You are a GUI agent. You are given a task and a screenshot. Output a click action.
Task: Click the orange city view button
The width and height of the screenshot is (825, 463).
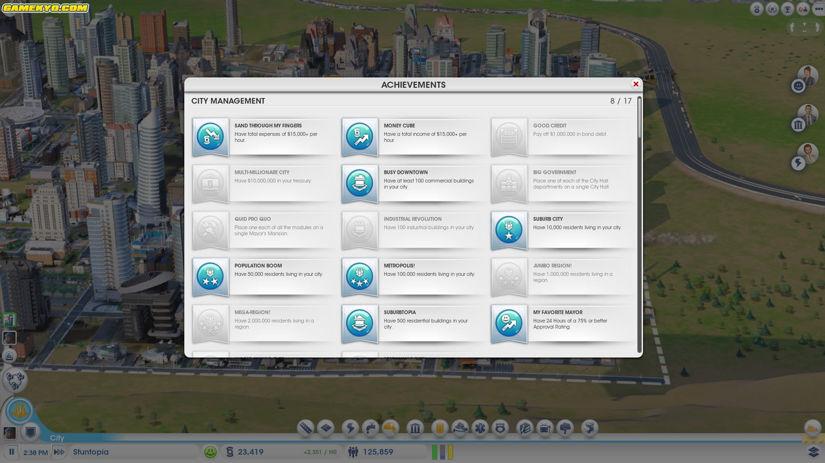(x=19, y=411)
